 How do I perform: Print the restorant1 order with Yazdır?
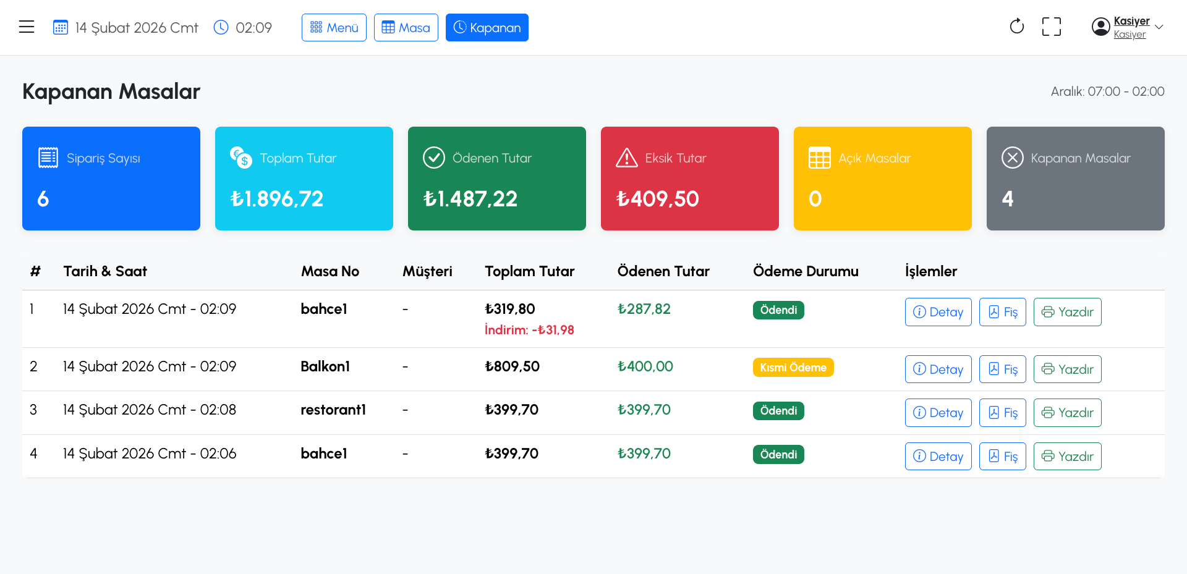click(x=1067, y=413)
